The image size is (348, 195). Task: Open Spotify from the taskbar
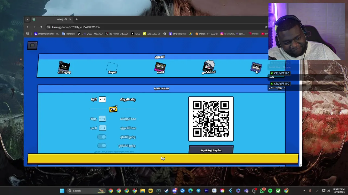[x=270, y=191]
